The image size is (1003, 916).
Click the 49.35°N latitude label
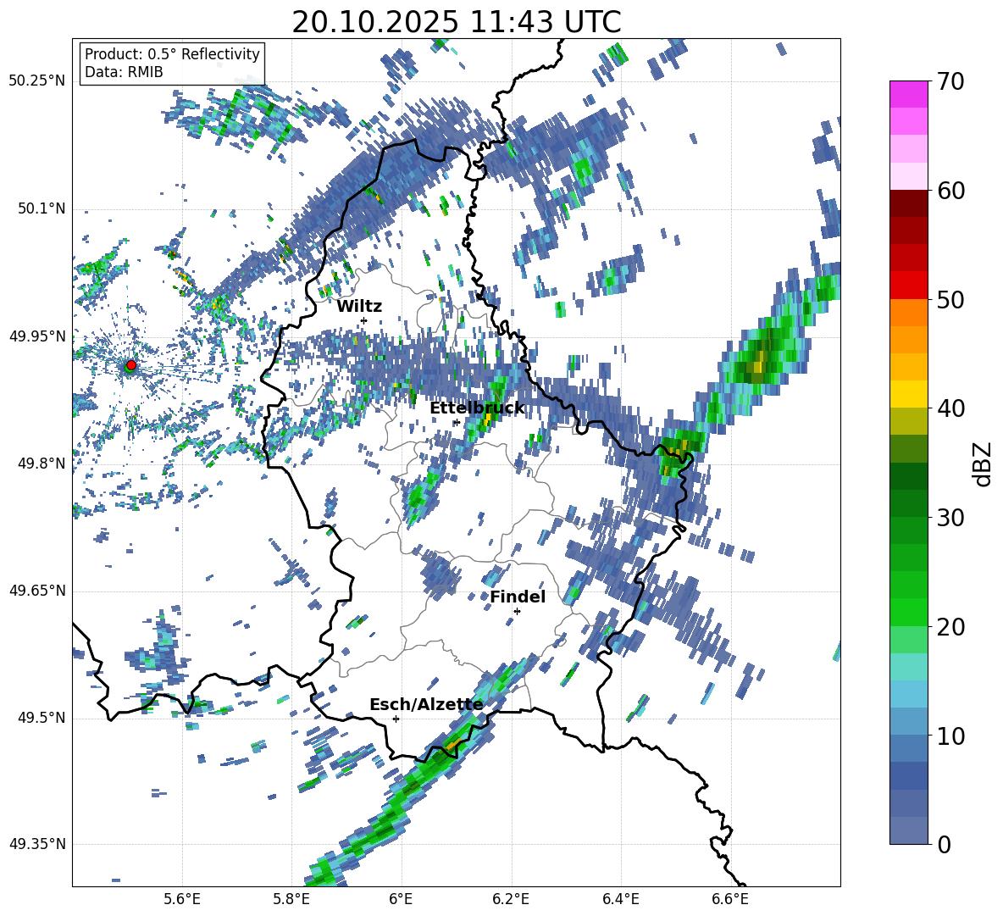click(37, 844)
